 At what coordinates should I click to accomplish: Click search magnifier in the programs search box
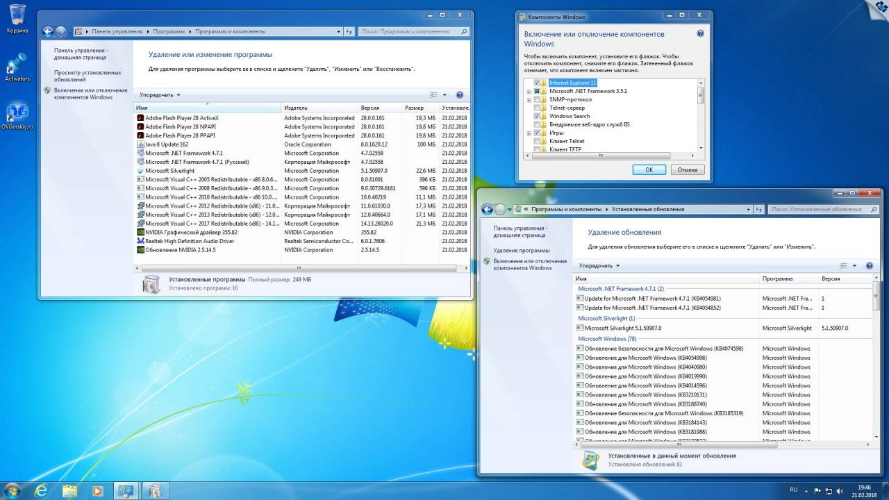464,31
